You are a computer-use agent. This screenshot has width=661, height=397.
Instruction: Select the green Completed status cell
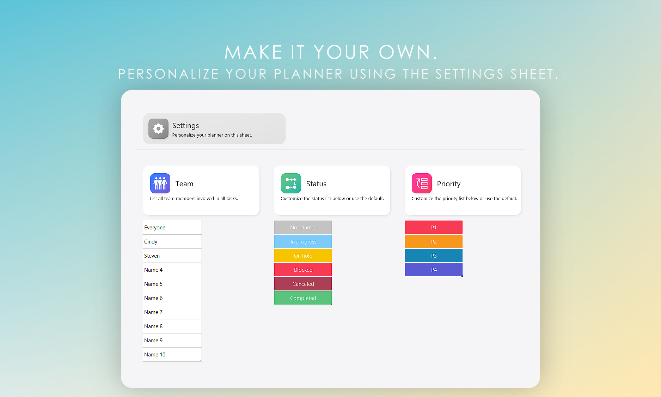point(303,298)
